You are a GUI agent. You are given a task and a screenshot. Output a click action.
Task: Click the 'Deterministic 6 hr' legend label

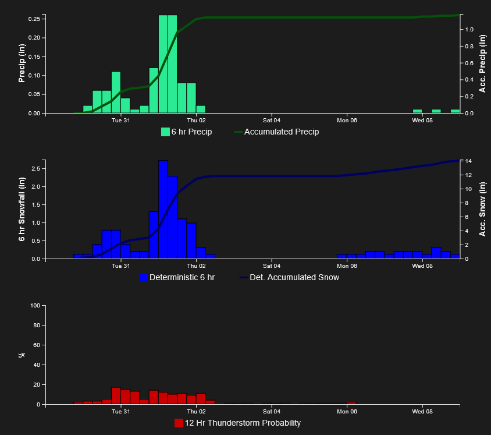182,277
